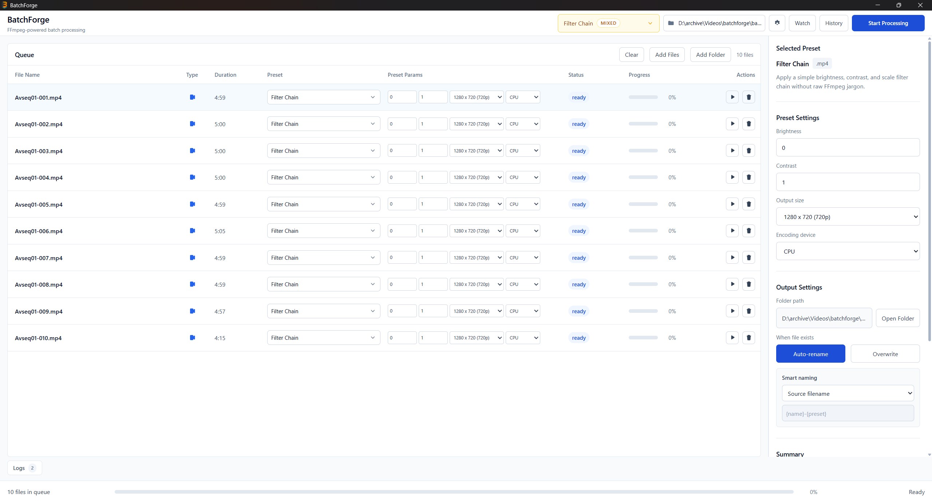This screenshot has height=502, width=932.
Task: Click the {name}-{preset} naming template field
Action: click(848, 413)
